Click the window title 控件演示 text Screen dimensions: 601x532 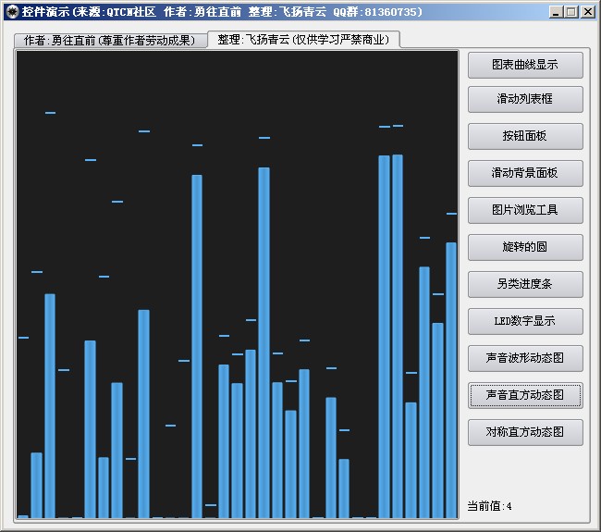click(x=46, y=12)
